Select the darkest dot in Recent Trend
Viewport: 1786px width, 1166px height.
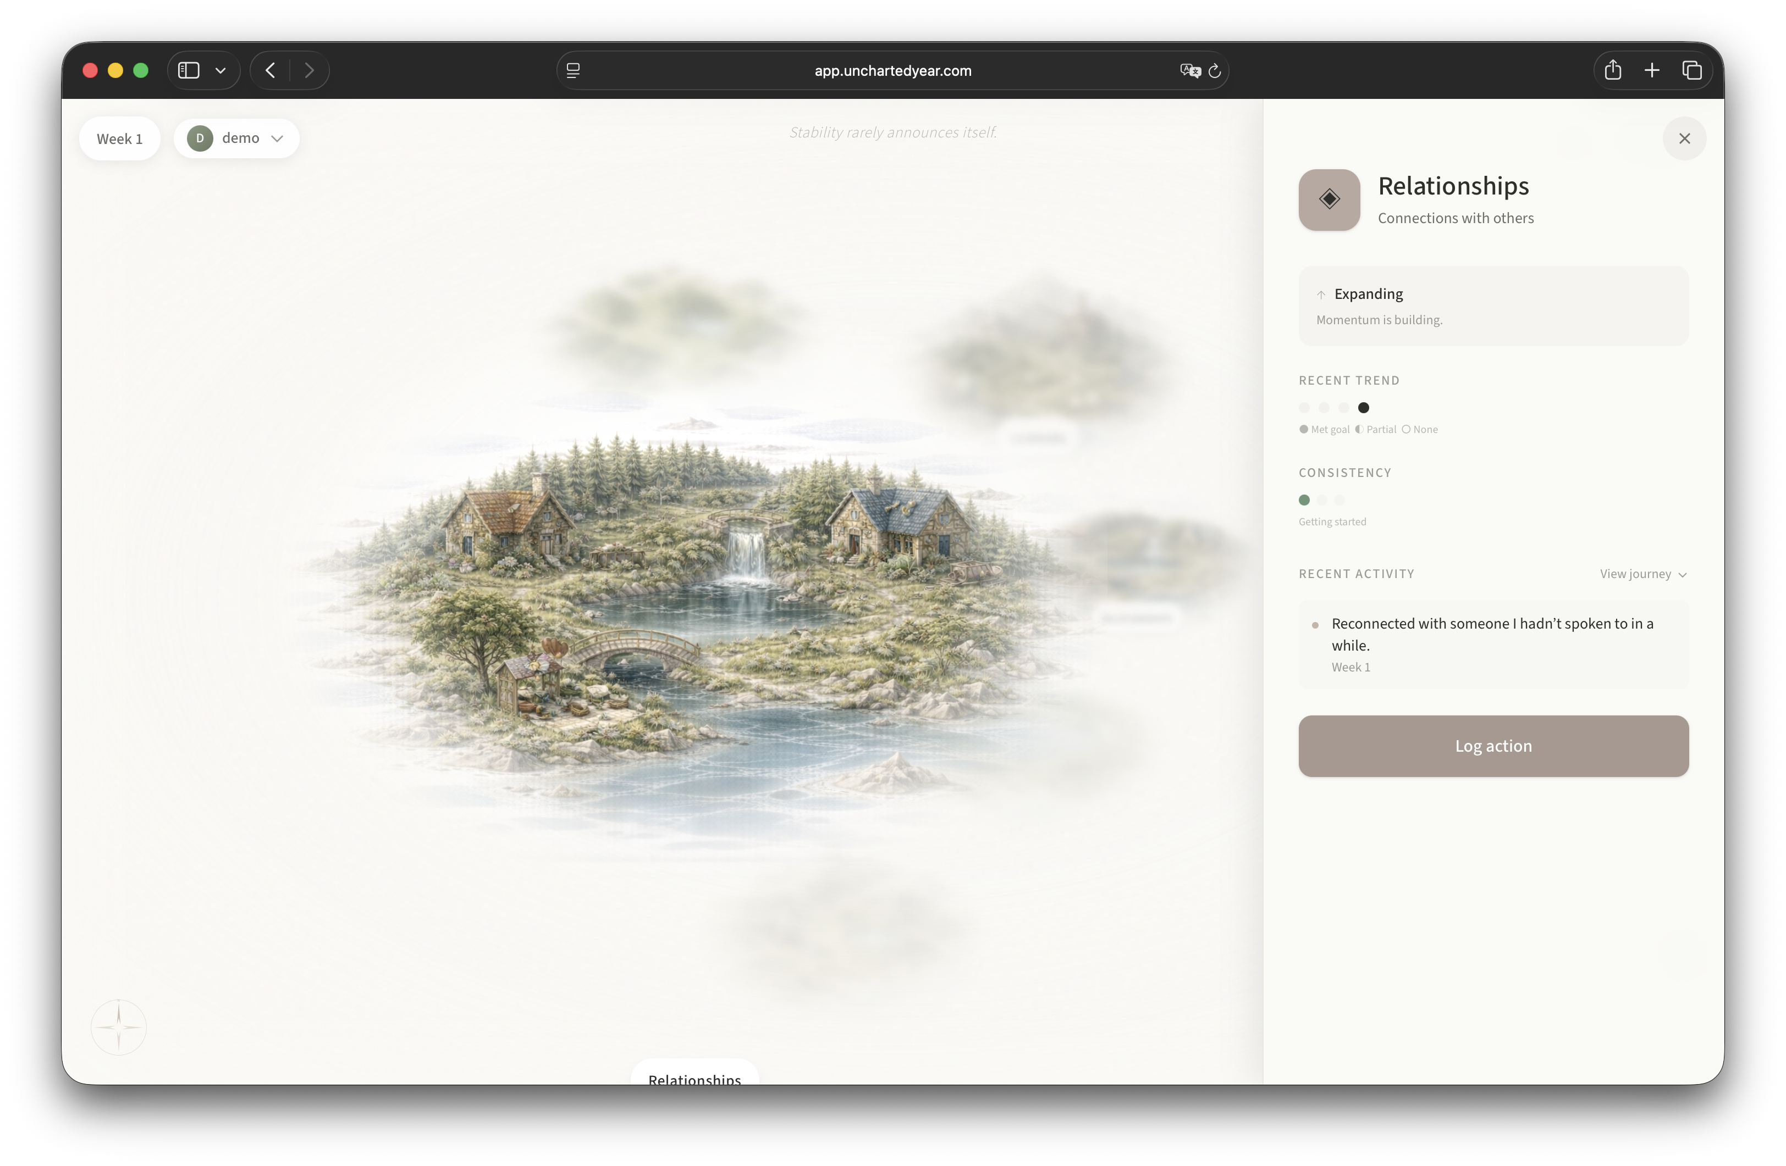pyautogui.click(x=1364, y=407)
